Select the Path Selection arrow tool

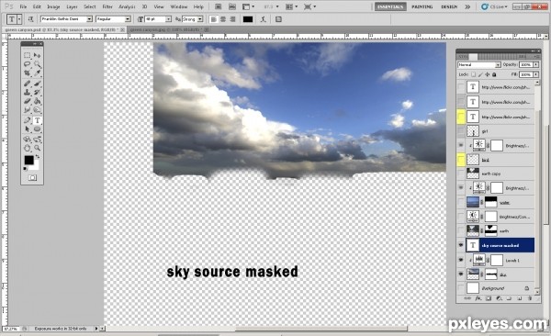tap(28, 129)
